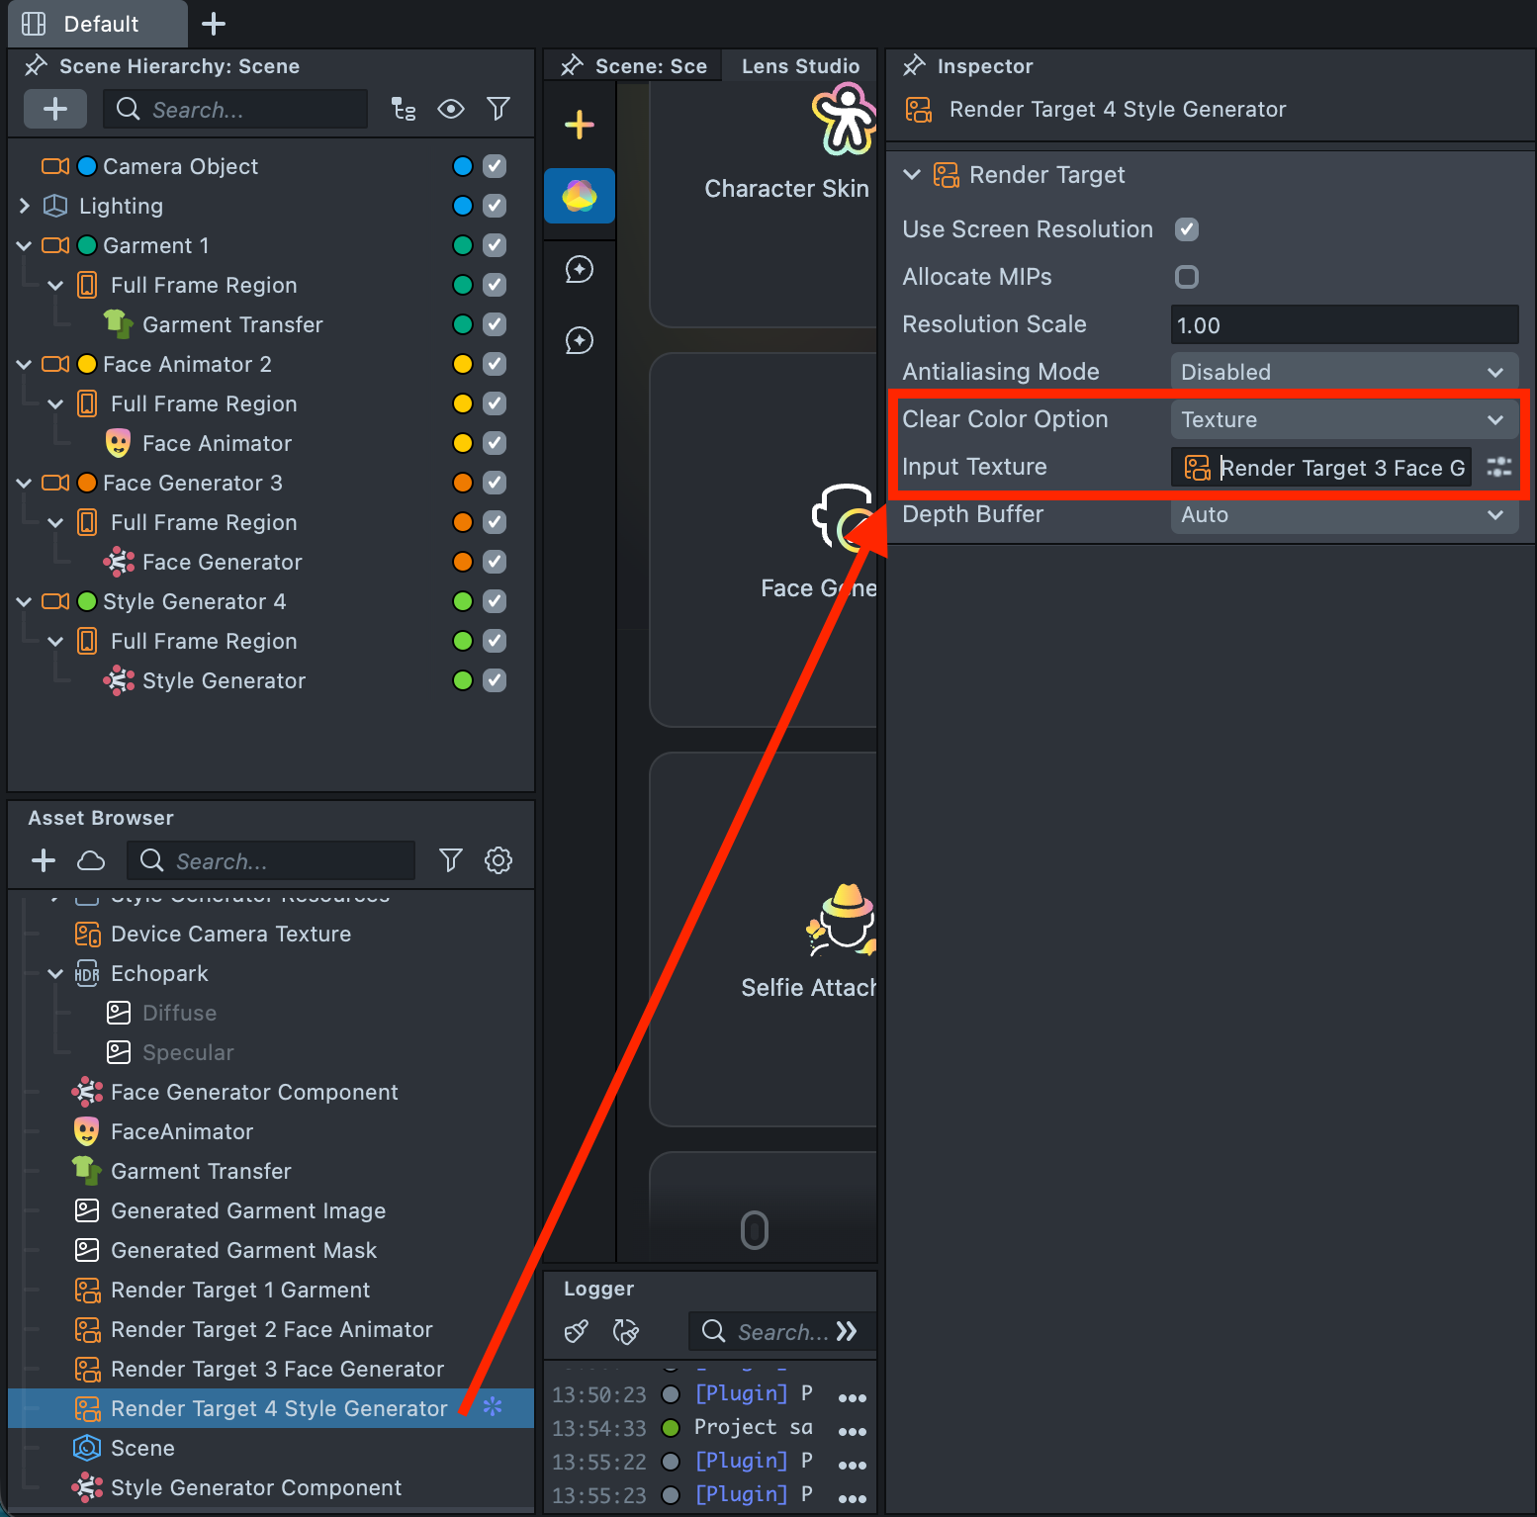Add a new scene object in Scene Hierarchy
1537x1517 pixels.
pos(55,109)
